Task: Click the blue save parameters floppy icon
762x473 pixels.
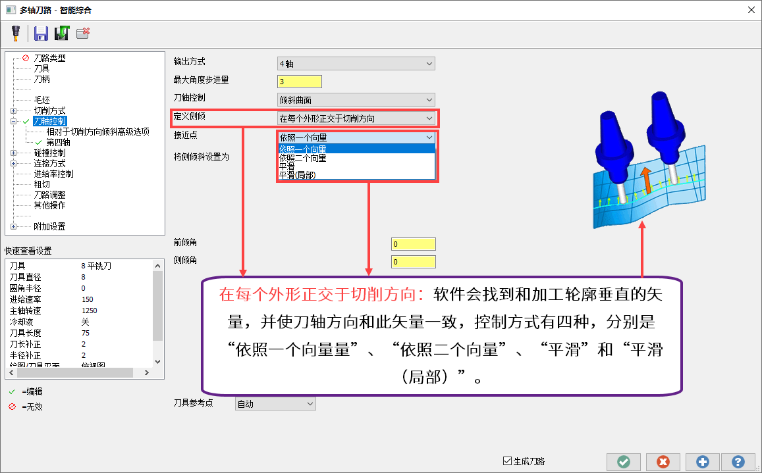Action: coord(41,33)
